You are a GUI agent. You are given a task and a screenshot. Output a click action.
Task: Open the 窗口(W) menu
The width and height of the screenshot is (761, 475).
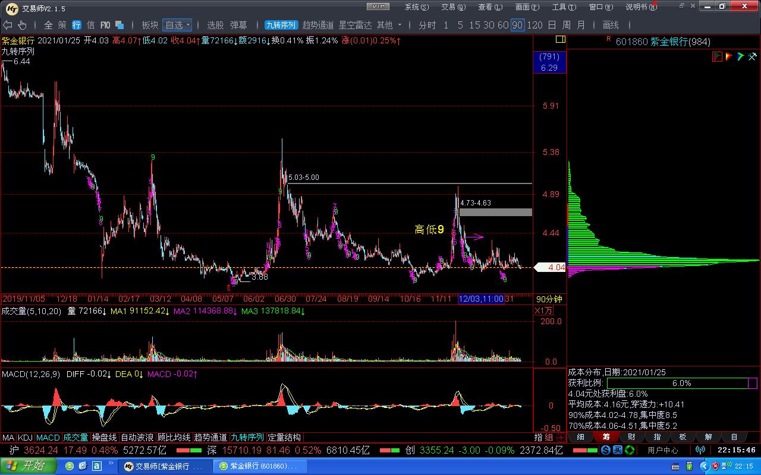pos(600,7)
